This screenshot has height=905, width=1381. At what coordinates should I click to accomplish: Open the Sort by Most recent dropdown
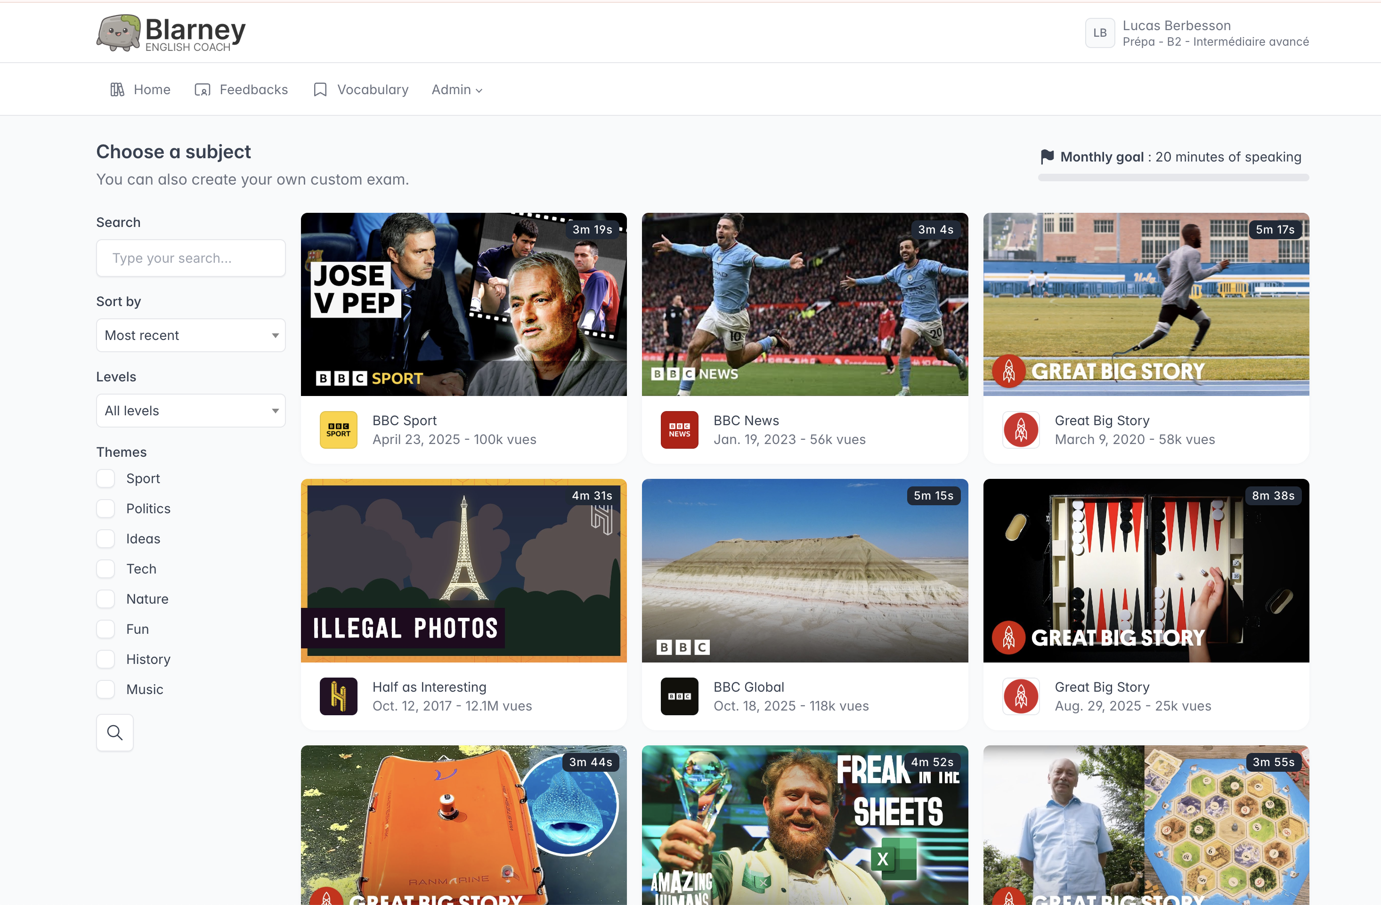191,335
